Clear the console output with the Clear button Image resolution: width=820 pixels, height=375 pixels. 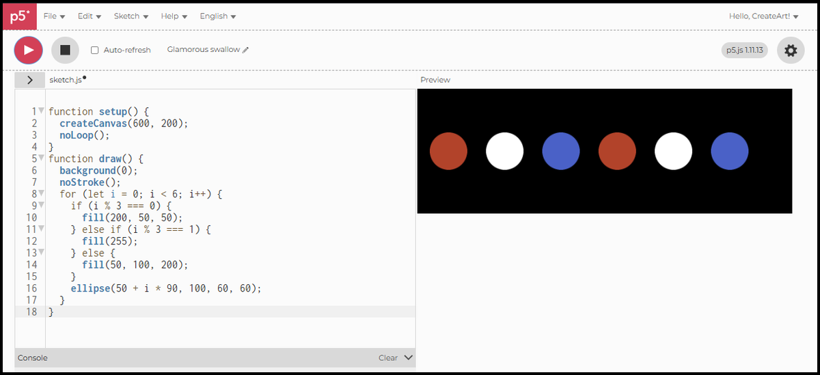click(388, 357)
